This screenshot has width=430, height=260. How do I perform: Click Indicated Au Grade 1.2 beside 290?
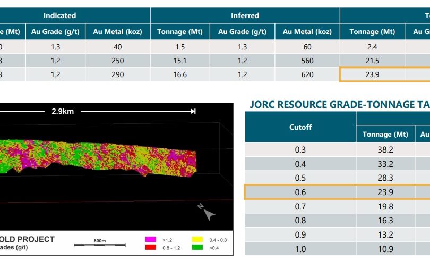click(55, 74)
